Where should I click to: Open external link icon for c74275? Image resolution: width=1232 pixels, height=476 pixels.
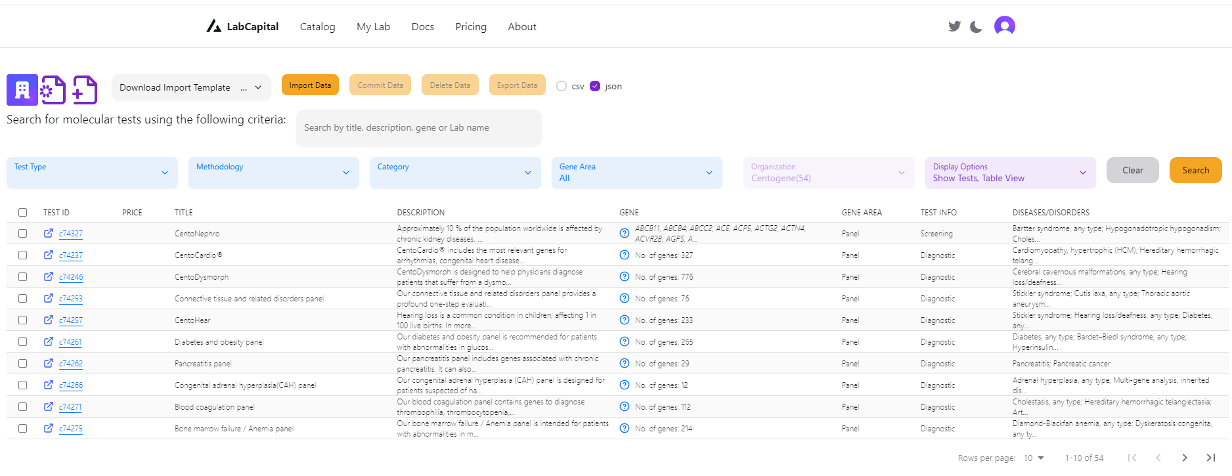[x=49, y=428]
